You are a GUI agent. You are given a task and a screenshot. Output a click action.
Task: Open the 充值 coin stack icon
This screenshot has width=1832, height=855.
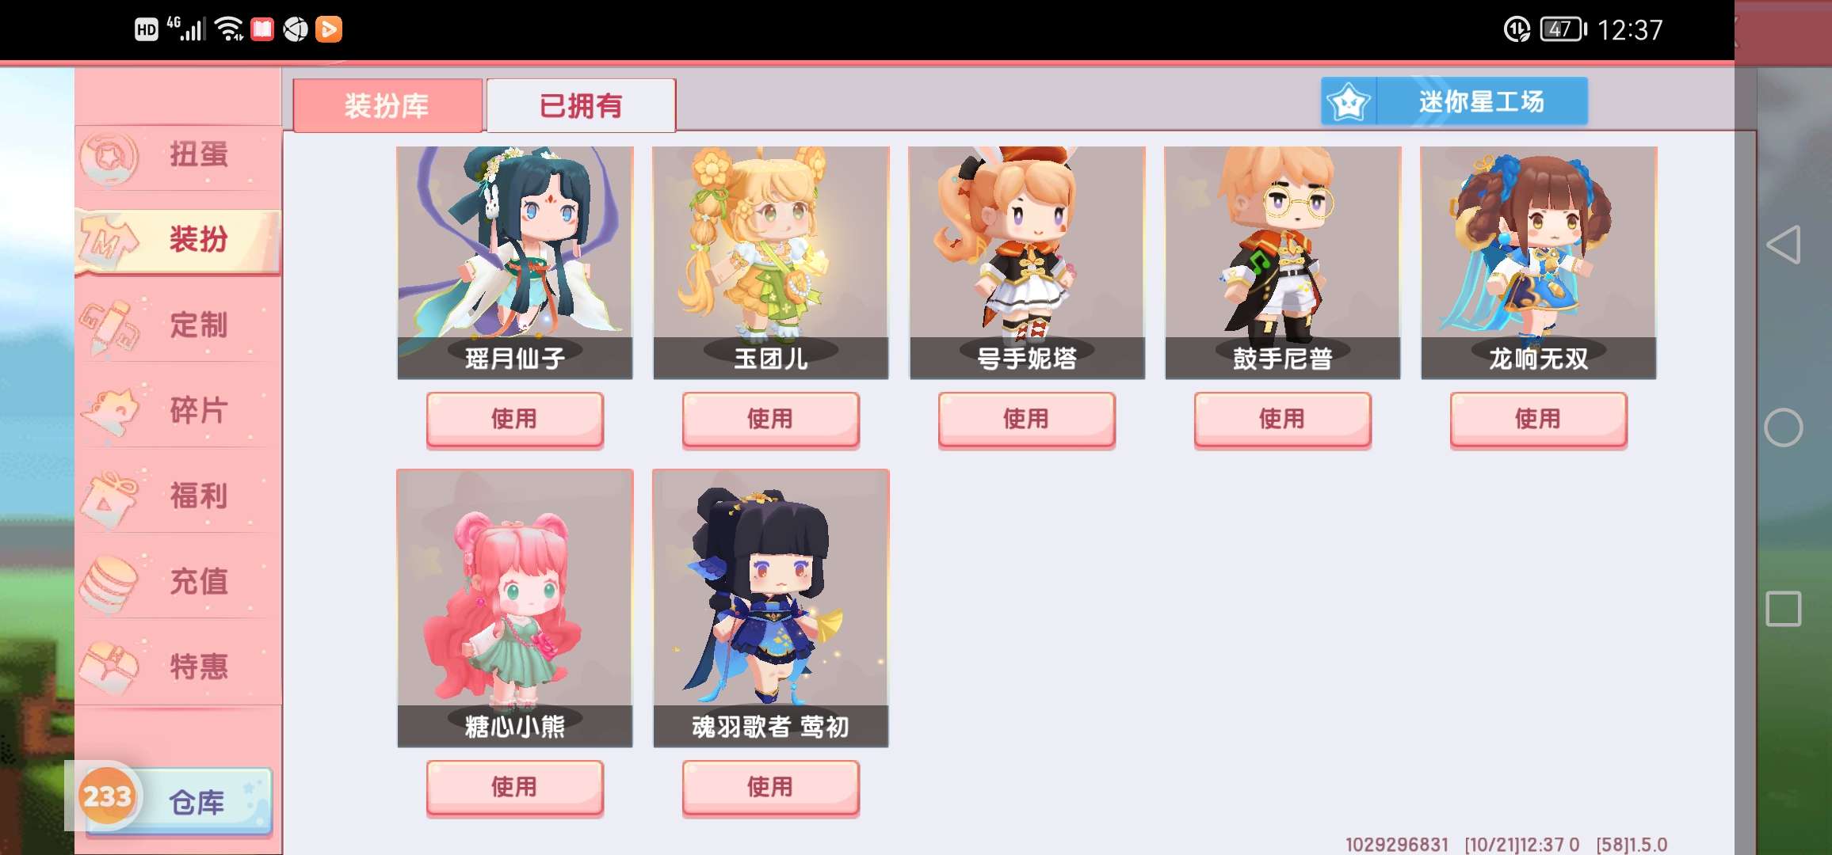coord(109,583)
